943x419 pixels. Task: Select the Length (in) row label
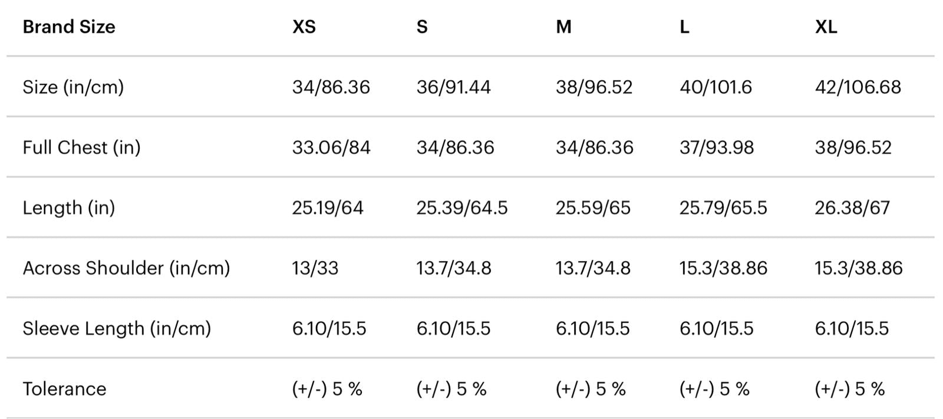coord(68,208)
